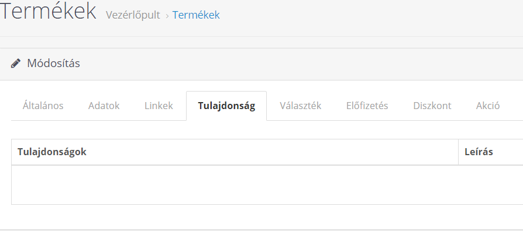This screenshot has height=231, width=523.
Task: Click the breadcrumb chevron separator arrow
Action: coord(167,16)
